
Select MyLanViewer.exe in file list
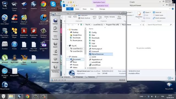[101, 54]
